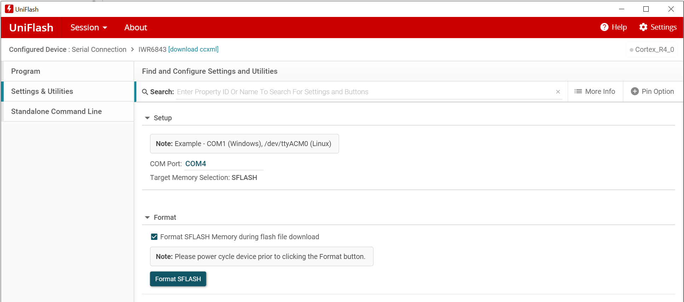Open Settings via the gear icon
This screenshot has width=684, height=302.
tap(643, 27)
